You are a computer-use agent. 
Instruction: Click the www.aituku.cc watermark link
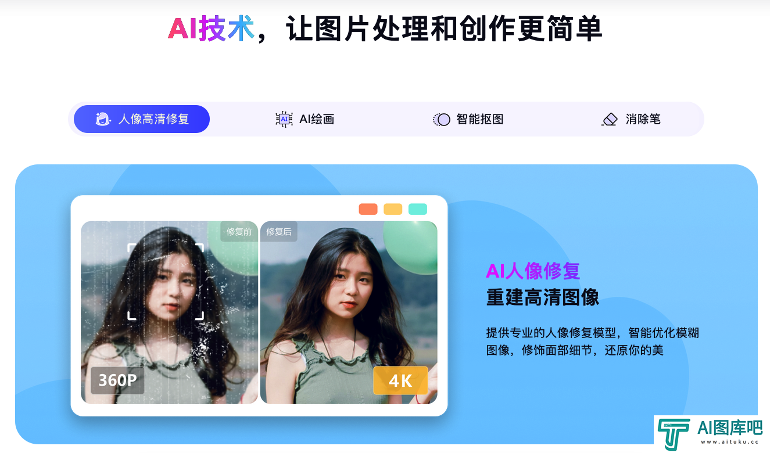tap(730, 442)
